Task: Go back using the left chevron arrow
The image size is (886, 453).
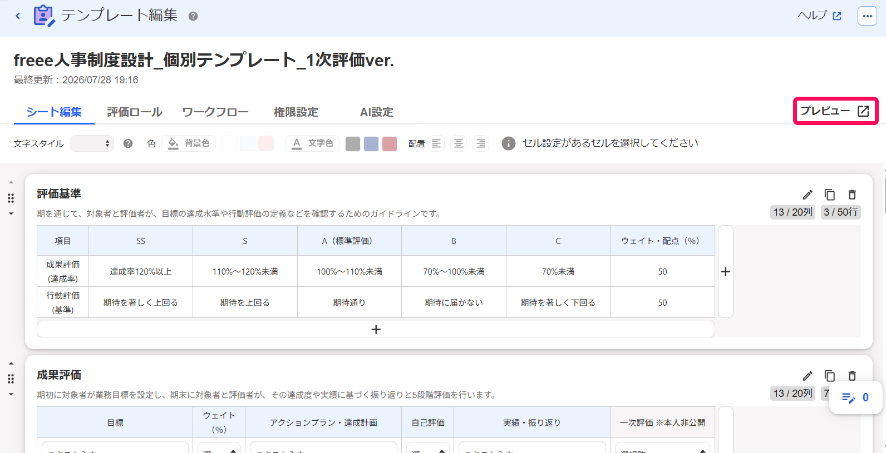Action: pos(18,16)
